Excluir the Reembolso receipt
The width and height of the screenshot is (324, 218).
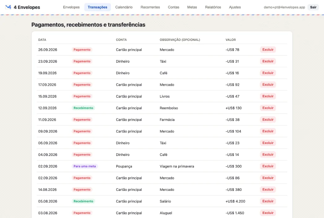click(268, 108)
